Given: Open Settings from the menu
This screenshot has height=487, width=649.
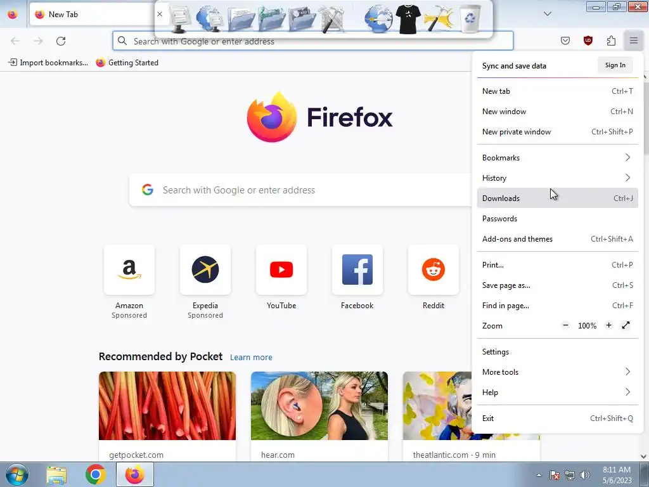Looking at the screenshot, I should point(558,352).
